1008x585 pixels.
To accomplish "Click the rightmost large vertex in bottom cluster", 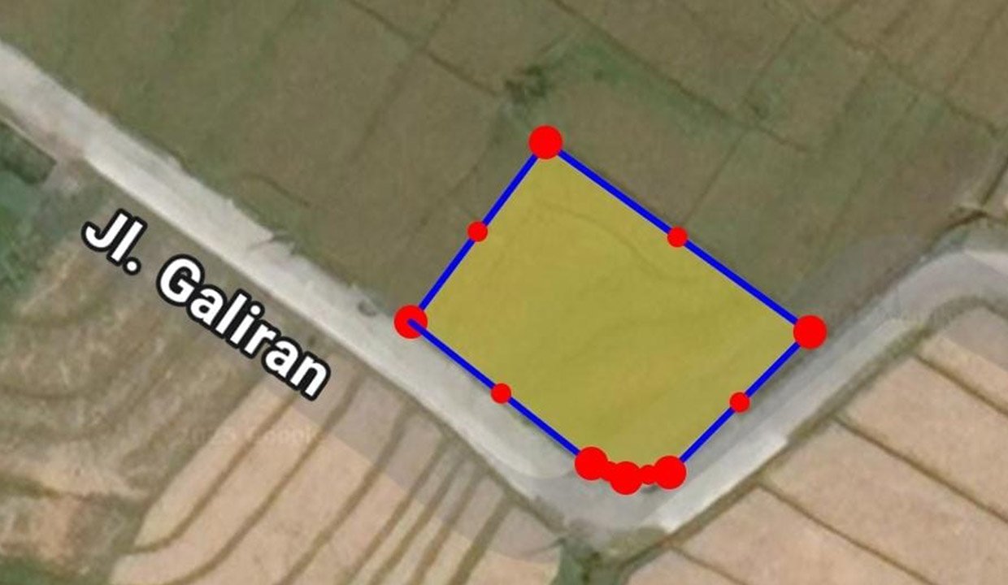I will (x=670, y=472).
